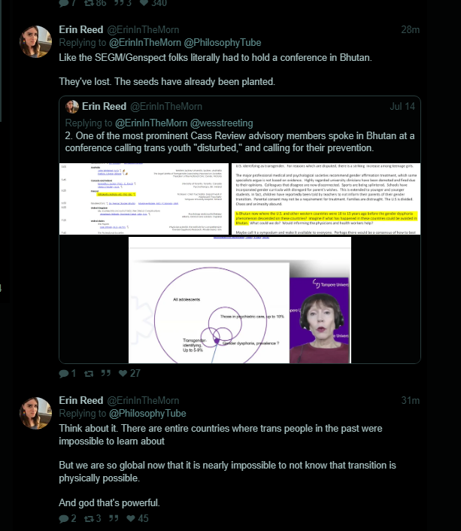Open Erin Reed avatar on 28m tweet
This screenshot has width=461, height=531.
pos(35,41)
